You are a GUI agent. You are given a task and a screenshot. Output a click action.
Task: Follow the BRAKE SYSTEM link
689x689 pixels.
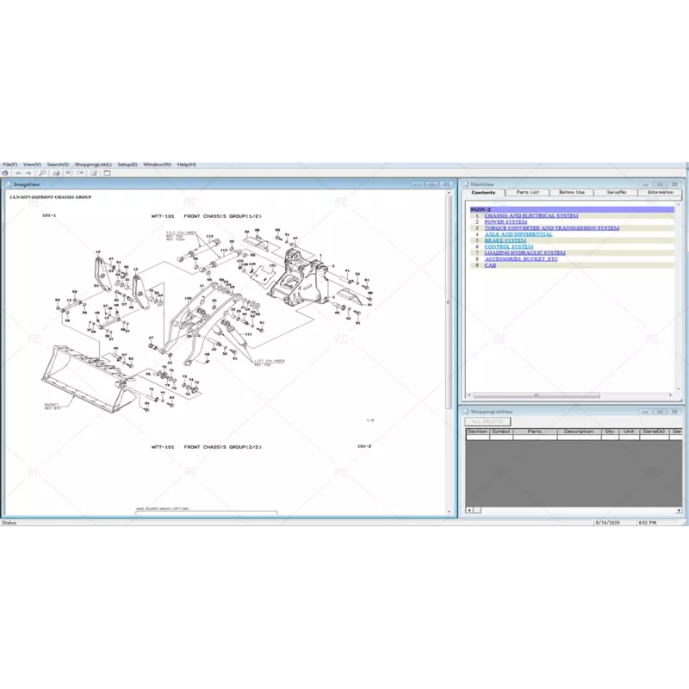505,241
